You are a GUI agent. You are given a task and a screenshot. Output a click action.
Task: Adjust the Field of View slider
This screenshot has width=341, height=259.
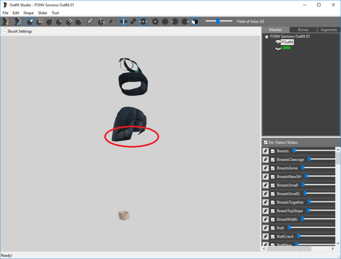click(218, 21)
